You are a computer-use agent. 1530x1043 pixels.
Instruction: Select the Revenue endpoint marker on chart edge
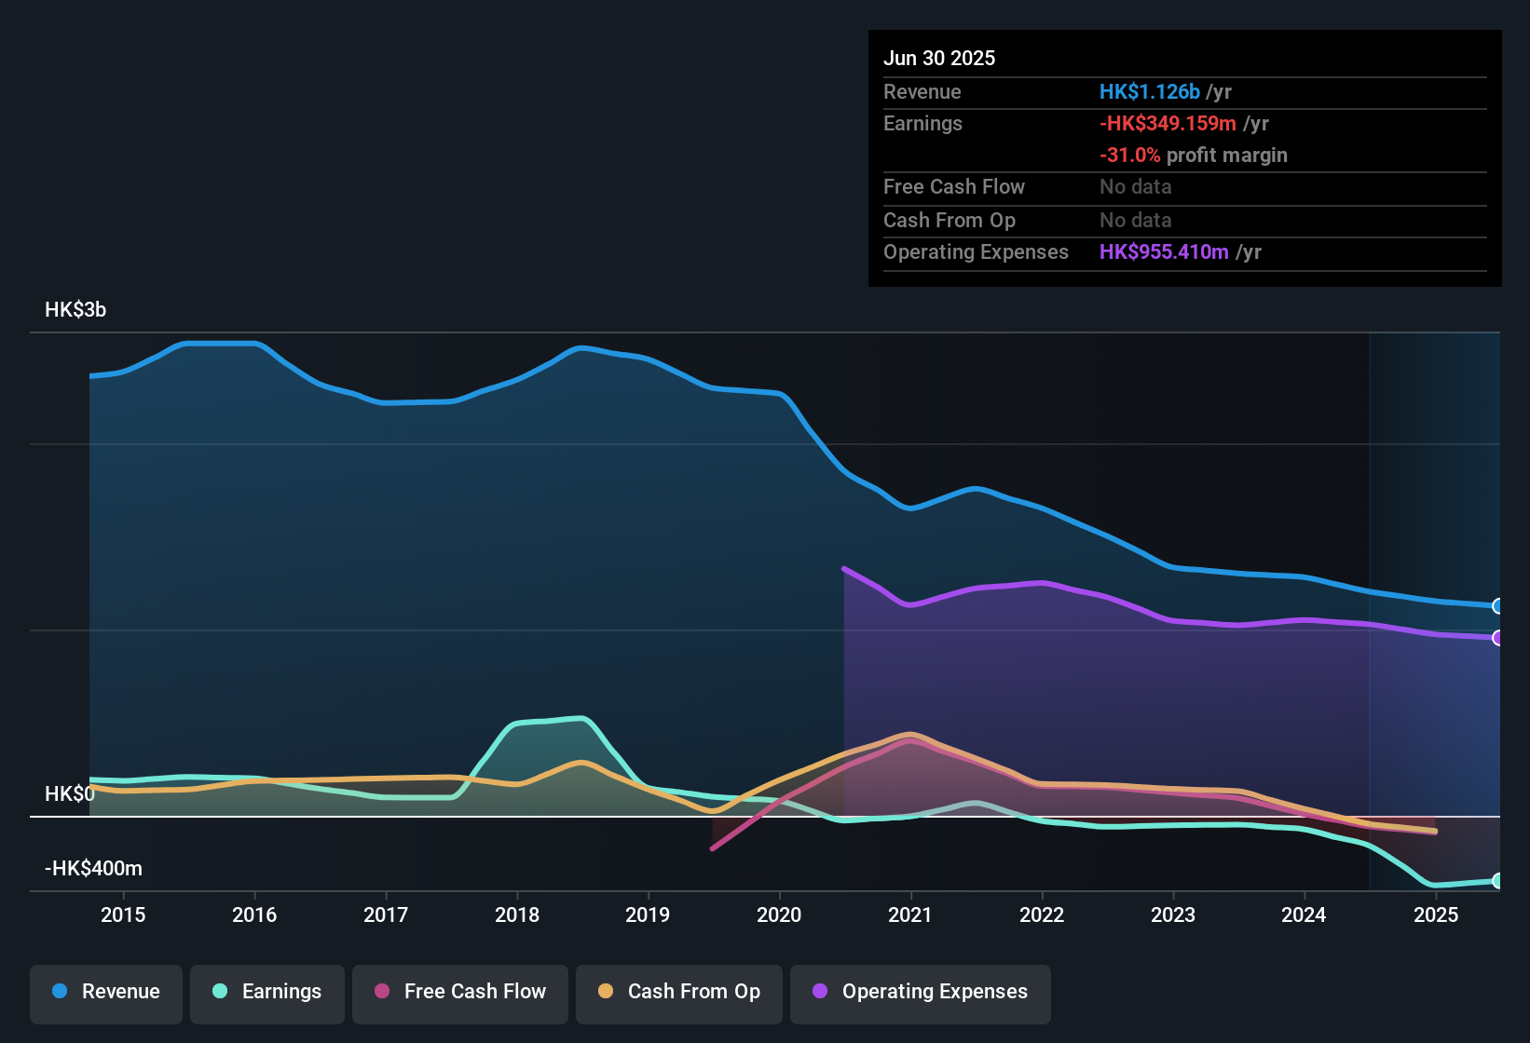pyautogui.click(x=1496, y=606)
